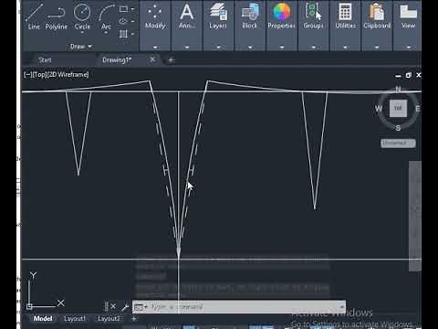
Task: Switch to the Layout2 tab
Action: (x=109, y=319)
